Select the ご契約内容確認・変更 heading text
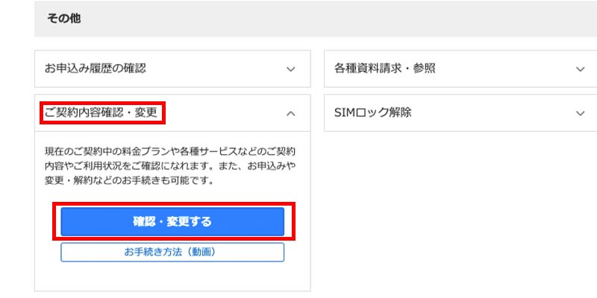The image size is (597, 298). [101, 113]
